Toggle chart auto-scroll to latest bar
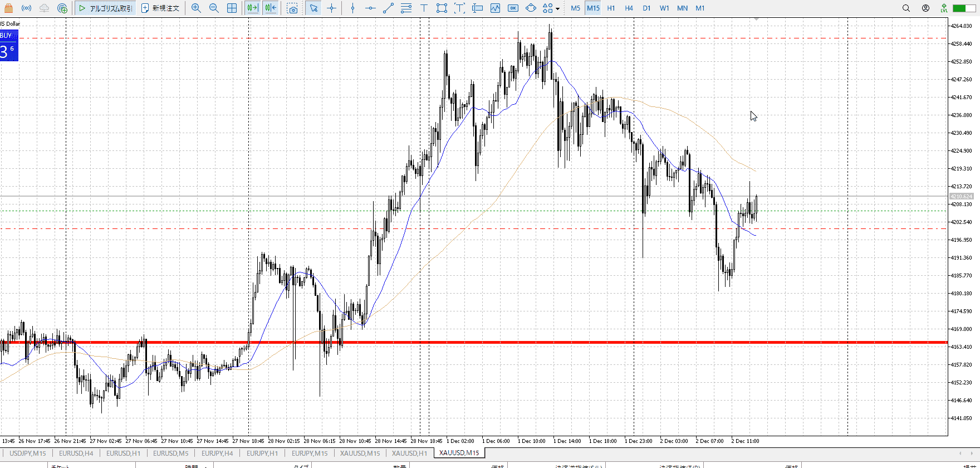 (253, 8)
